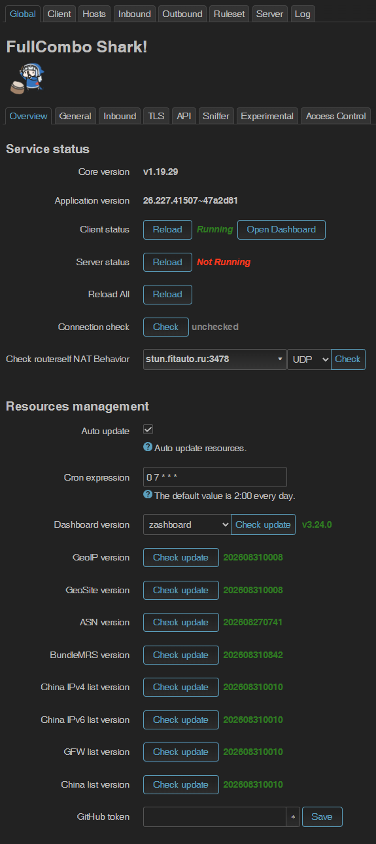Screen dimensions: 376x844
Task: Open the UDP protocol dropdown
Action: [x=309, y=359]
